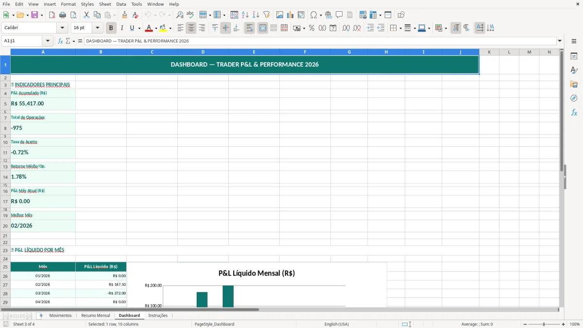Click the formula input field
This screenshot has height=328, width=583.
coord(320,41)
